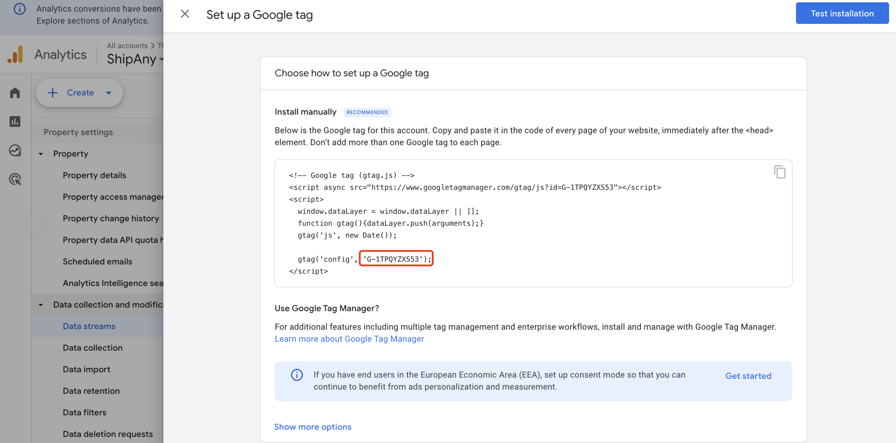The image size is (896, 443).
Task: Close the Set up a Google tag panel
Action: click(185, 14)
